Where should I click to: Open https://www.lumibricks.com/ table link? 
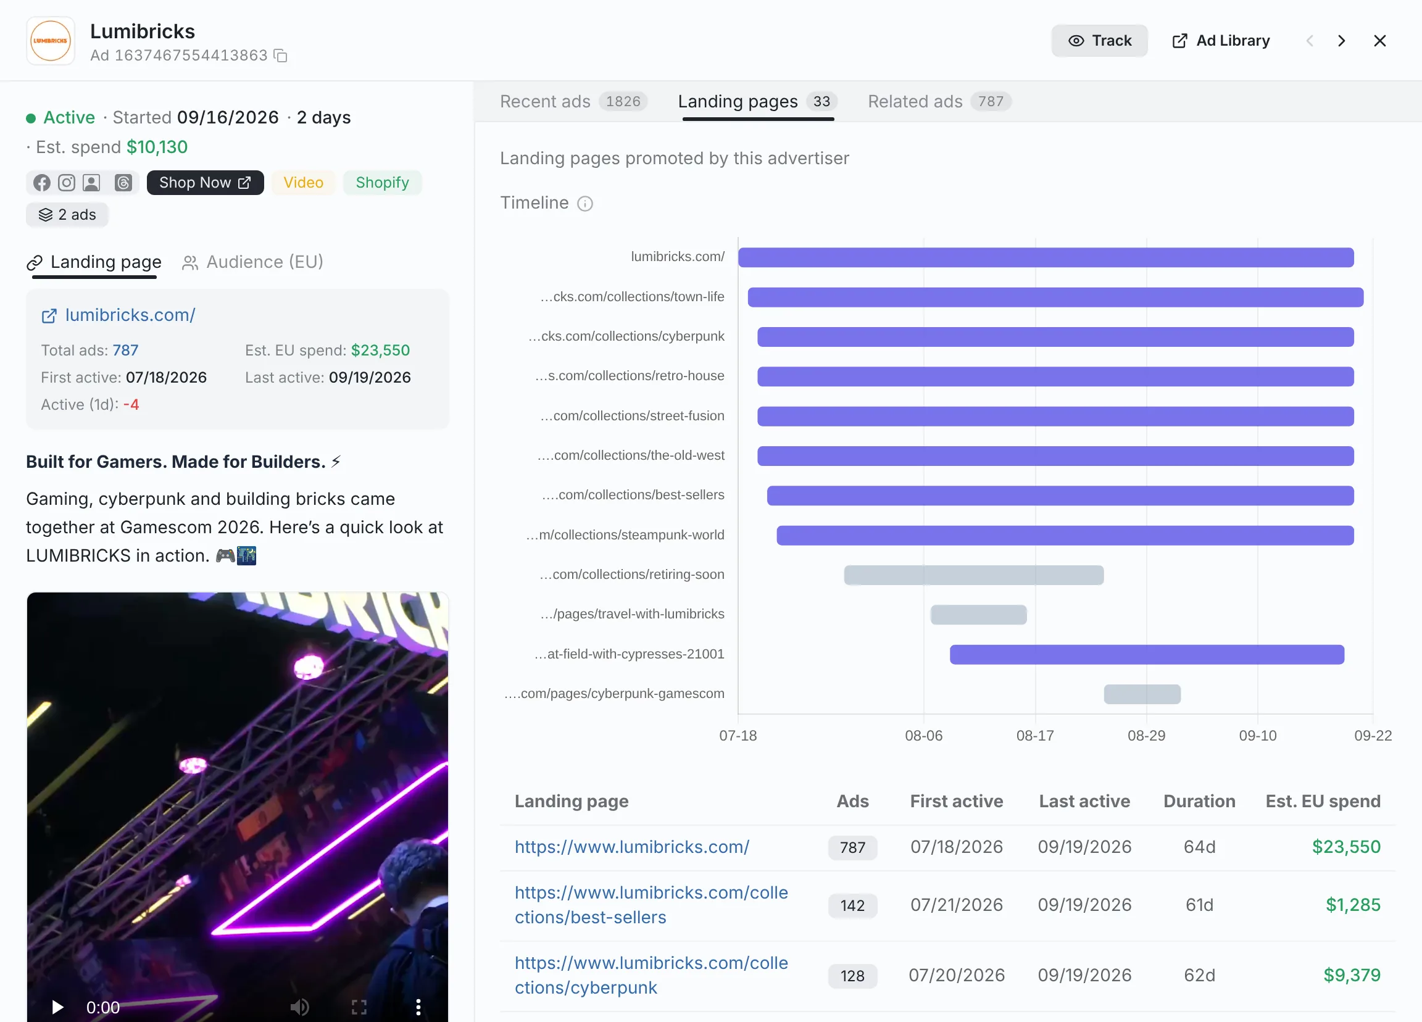632,847
